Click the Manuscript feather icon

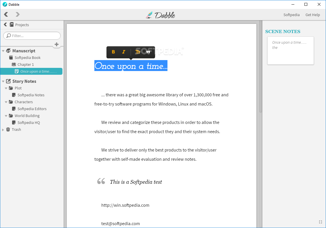point(9,51)
